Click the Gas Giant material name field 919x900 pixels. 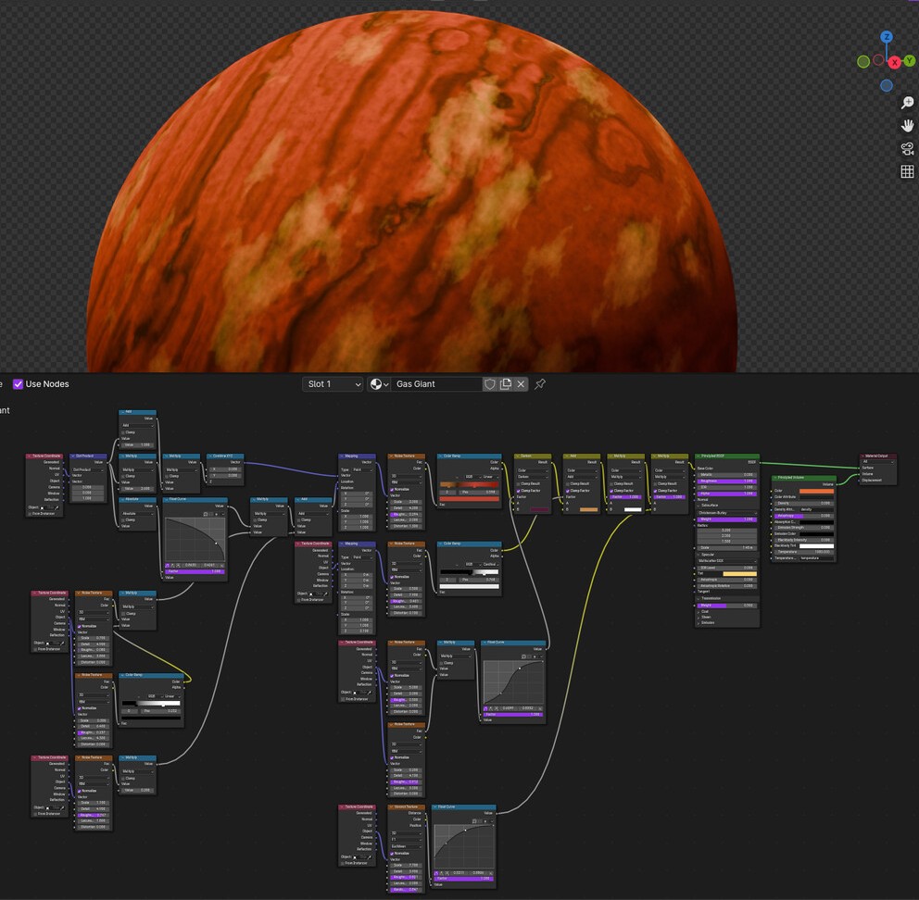tap(435, 384)
